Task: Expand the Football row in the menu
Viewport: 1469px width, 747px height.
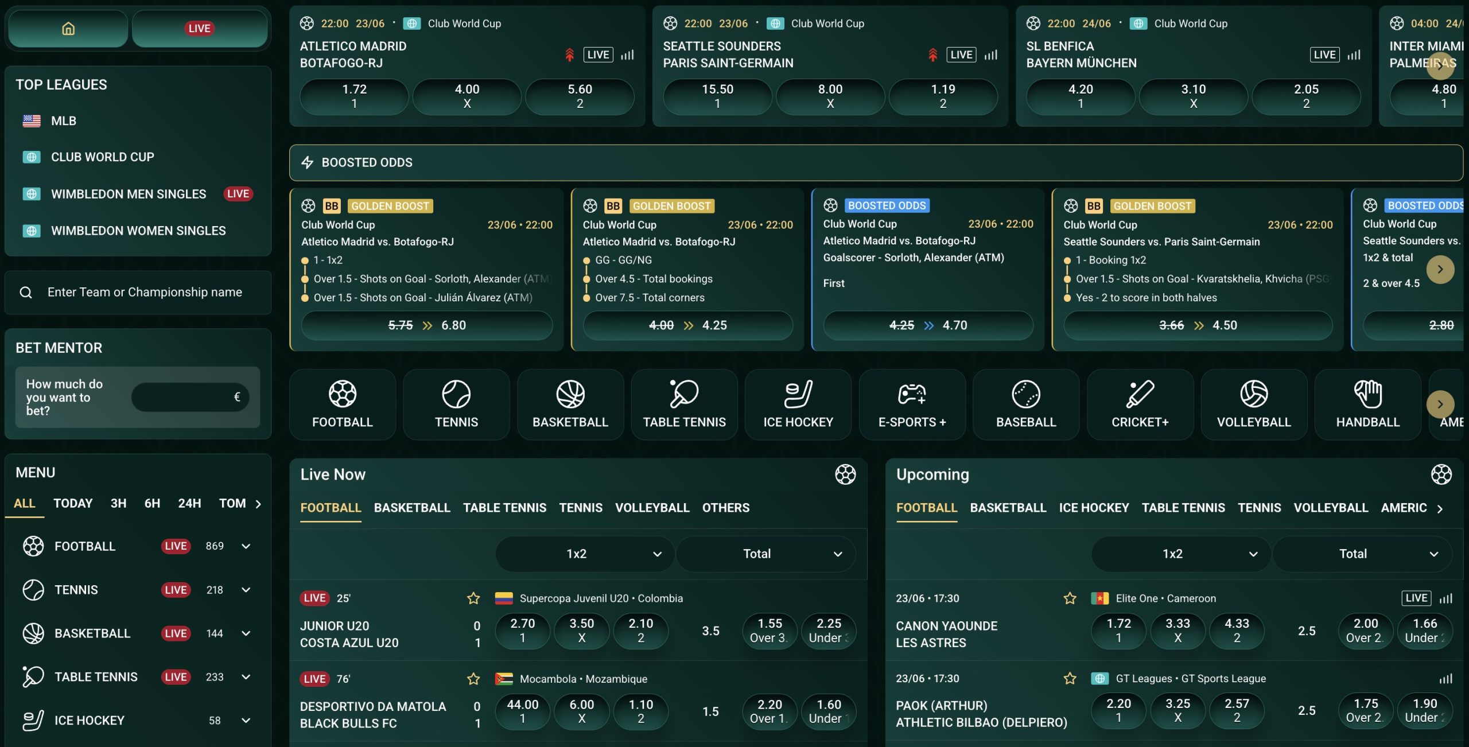Action: point(246,546)
